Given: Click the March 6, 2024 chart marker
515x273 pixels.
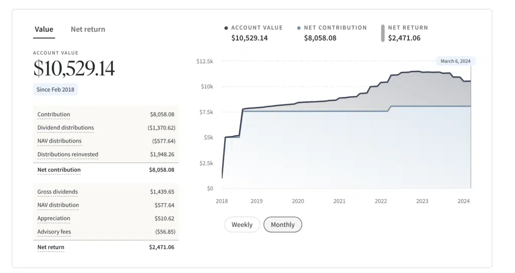Looking at the screenshot, I should (455, 61).
